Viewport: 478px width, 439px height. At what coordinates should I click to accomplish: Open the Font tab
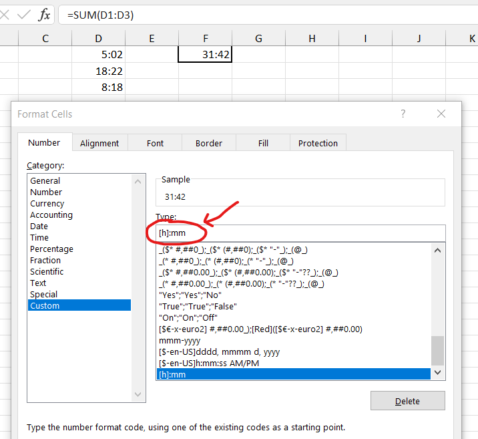click(x=155, y=143)
